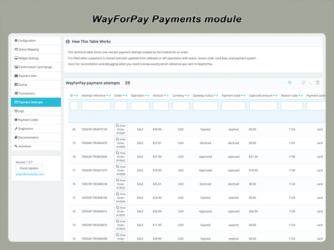Viewport: 334px width, 250px height.
Task: Open the Payment Codes section
Action: (36, 120)
